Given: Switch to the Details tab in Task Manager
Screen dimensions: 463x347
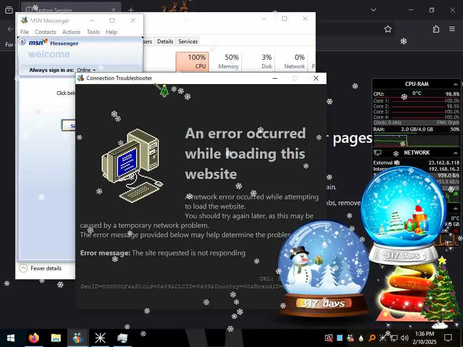Looking at the screenshot, I should 165,41.
